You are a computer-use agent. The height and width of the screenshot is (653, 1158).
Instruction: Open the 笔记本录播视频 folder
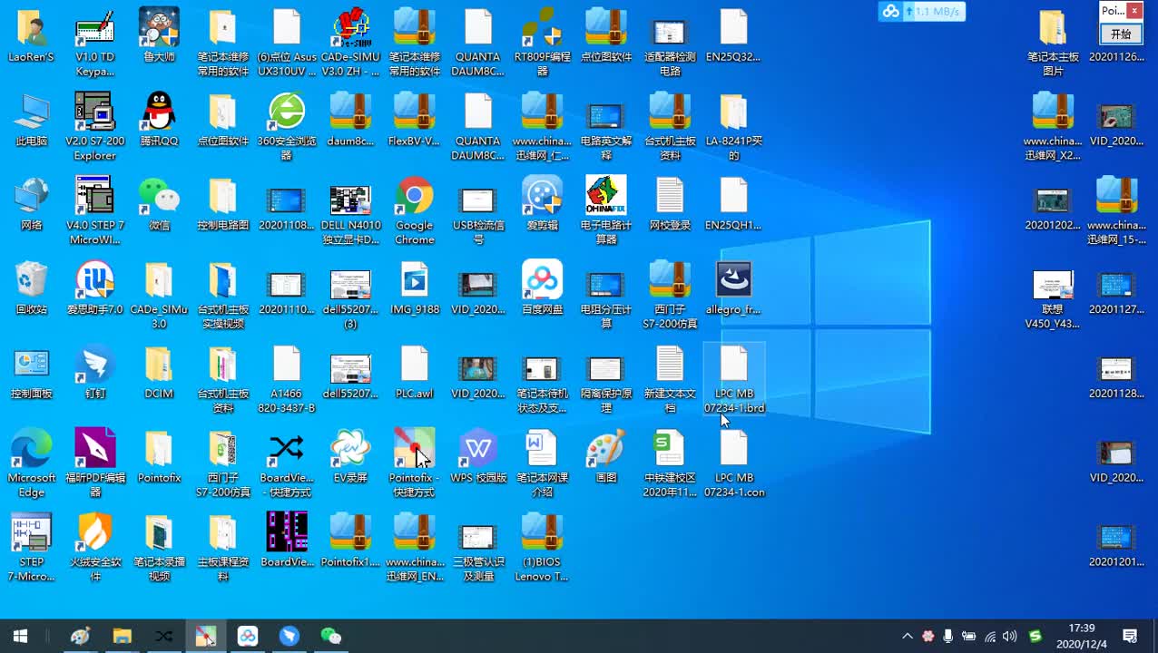coord(159,549)
